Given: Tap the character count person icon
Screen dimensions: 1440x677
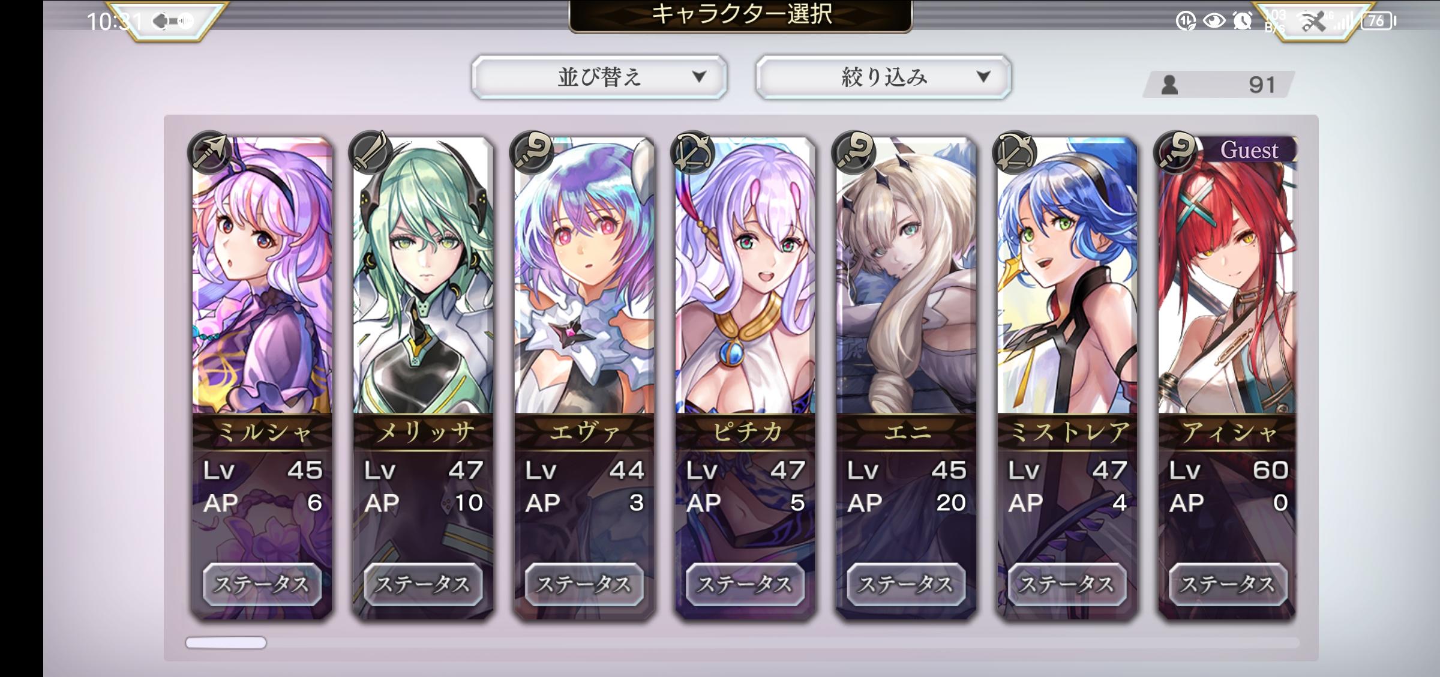Looking at the screenshot, I should click(x=1169, y=85).
